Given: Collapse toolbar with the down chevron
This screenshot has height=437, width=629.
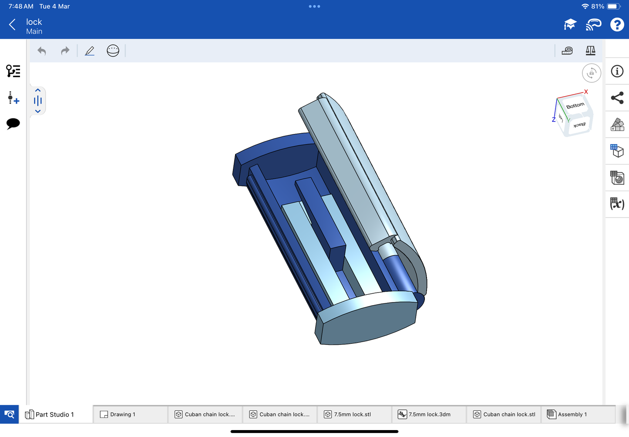Looking at the screenshot, I should point(38,111).
